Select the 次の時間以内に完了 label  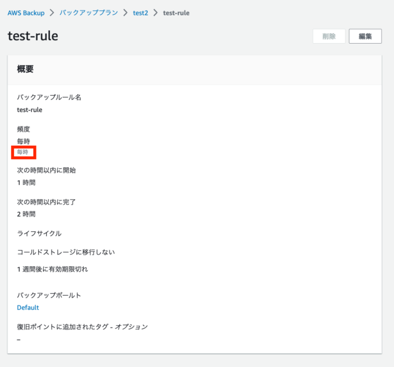[46, 202]
